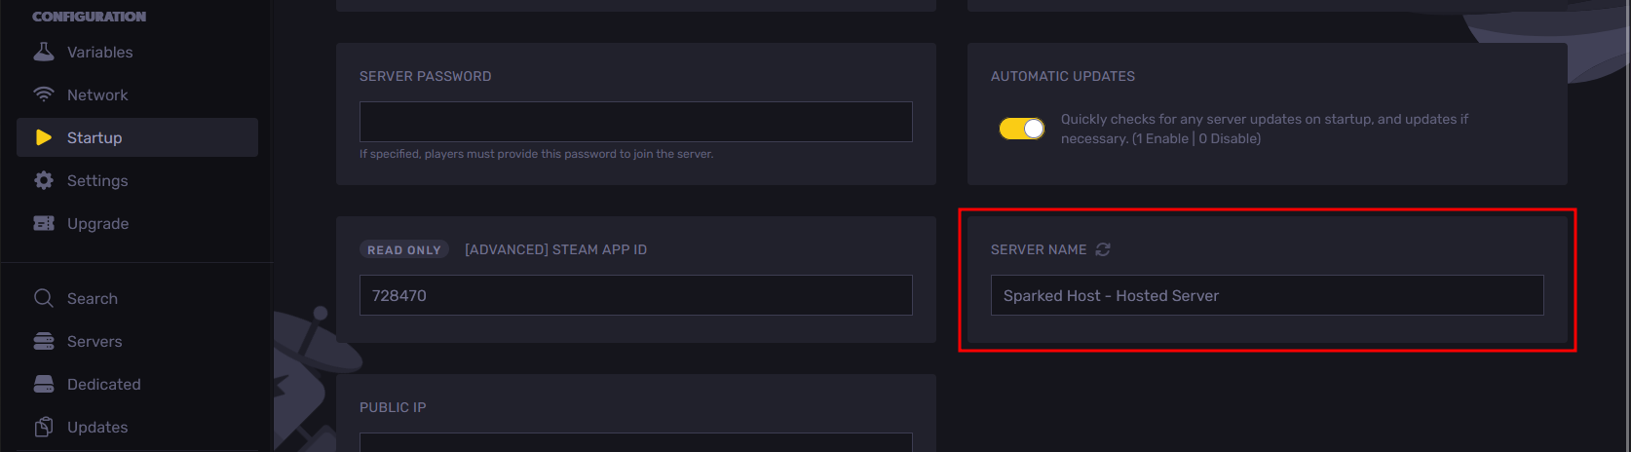Screen dimensions: 1631x452
Task: Click the Search magnifier icon
Action: coord(44,298)
